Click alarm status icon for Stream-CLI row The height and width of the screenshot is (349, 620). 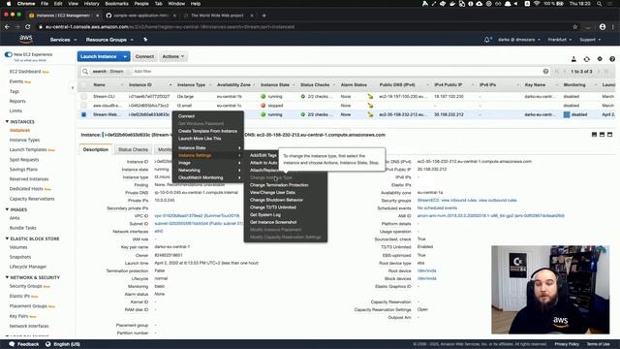(370, 96)
